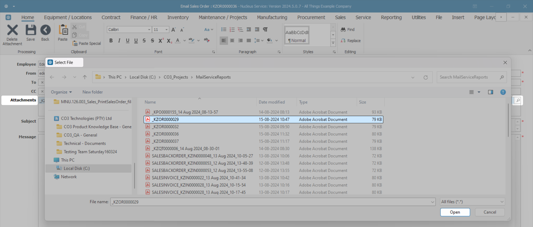533x227 pixels.
Task: Open the Change Case Aa dropdown
Action: [208, 29]
